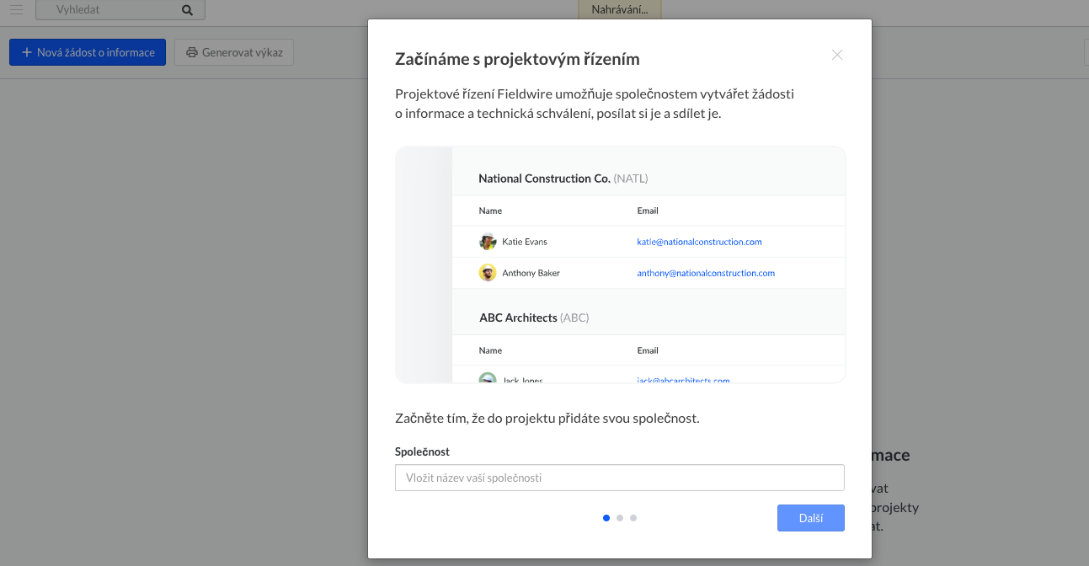Select the first pagination dot

coord(606,518)
